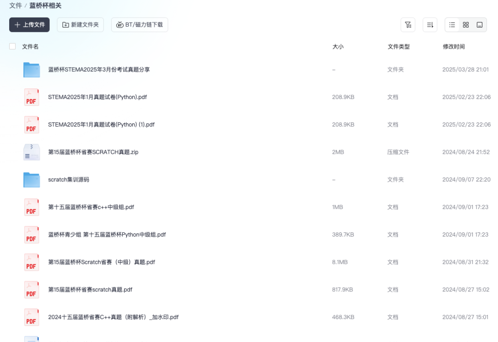Sort by the 文件类型 column header

click(x=398, y=46)
